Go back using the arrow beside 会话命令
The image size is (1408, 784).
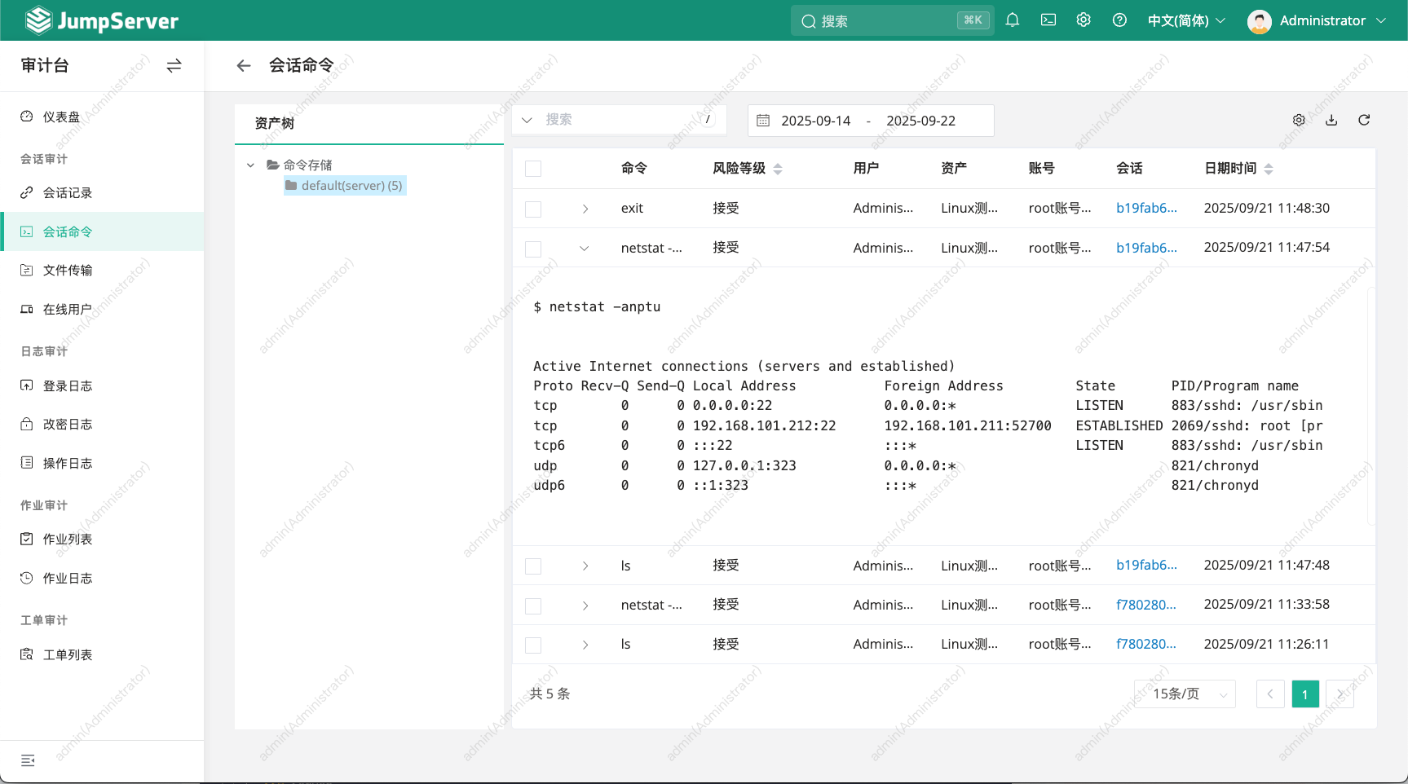pyautogui.click(x=243, y=65)
